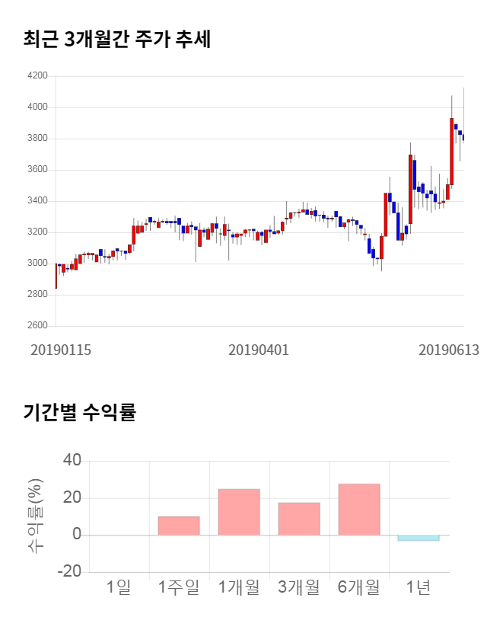Click the '기간별 수익률' heading

79,414
